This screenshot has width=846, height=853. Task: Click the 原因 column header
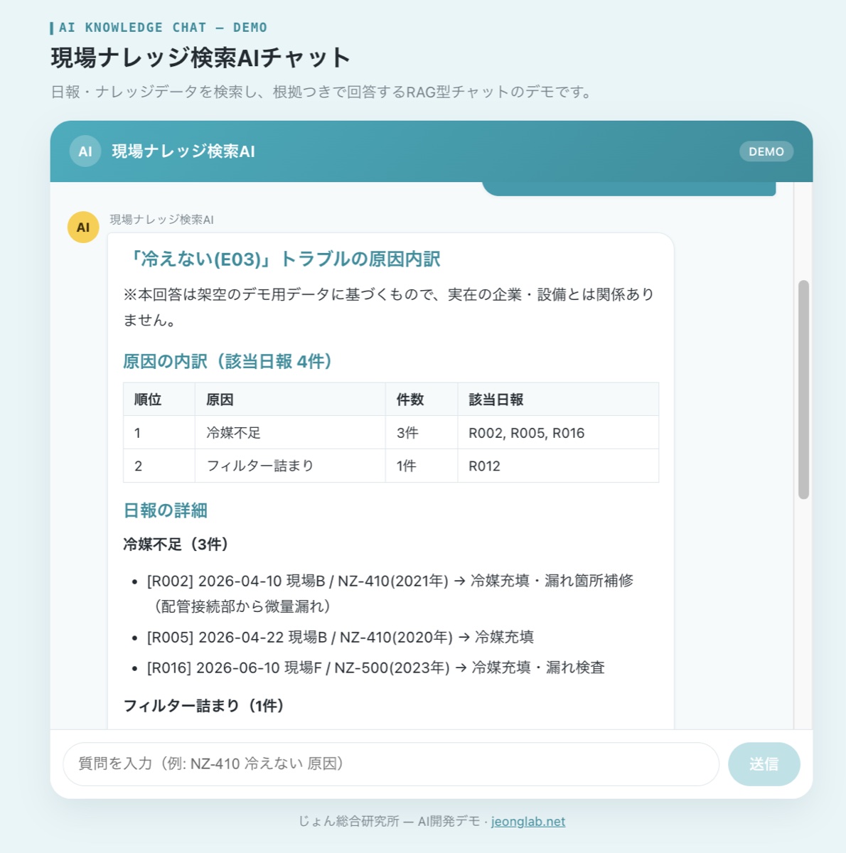[x=290, y=399]
